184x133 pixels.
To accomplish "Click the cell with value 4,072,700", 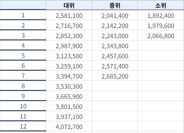I will click(69, 126).
